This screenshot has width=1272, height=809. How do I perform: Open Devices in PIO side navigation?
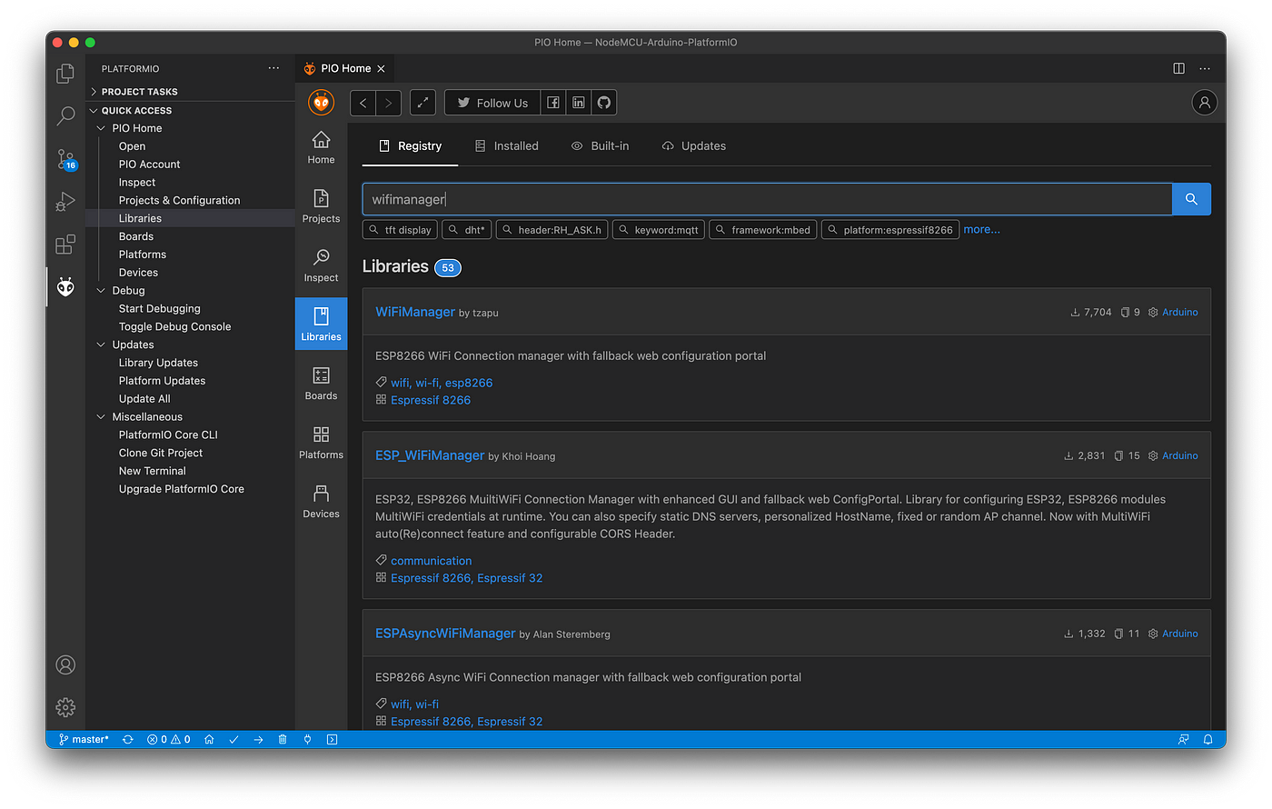[321, 502]
